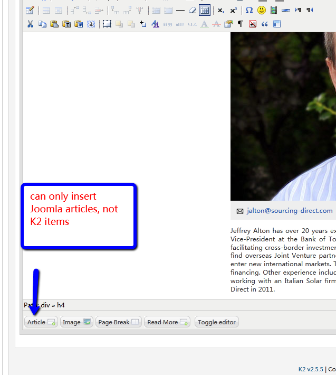Click the eraser remove formatting icon
This screenshot has width=336, height=375.
[x=193, y=10]
